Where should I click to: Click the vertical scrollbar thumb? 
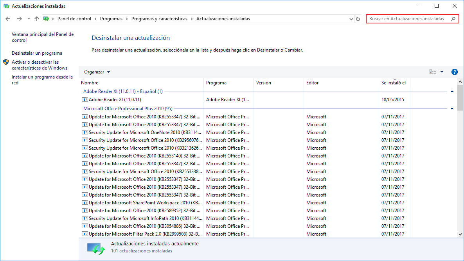[x=460, y=98]
